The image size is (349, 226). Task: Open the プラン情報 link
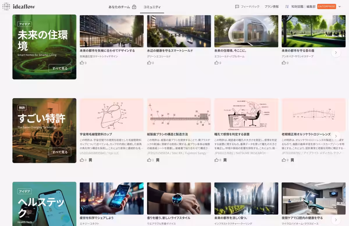click(271, 6)
